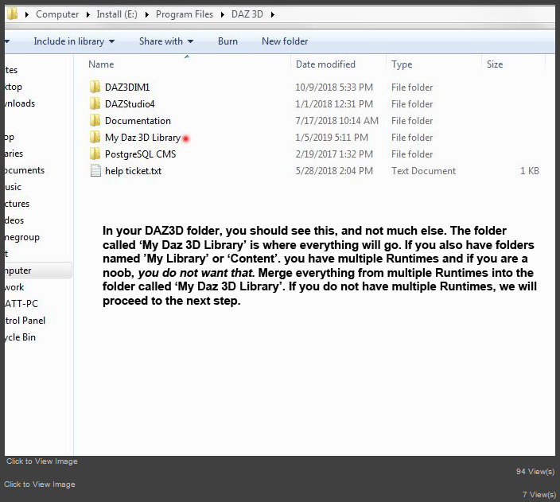Sort by the Size column header
Viewport: 560px width, 502px height.
(x=495, y=64)
